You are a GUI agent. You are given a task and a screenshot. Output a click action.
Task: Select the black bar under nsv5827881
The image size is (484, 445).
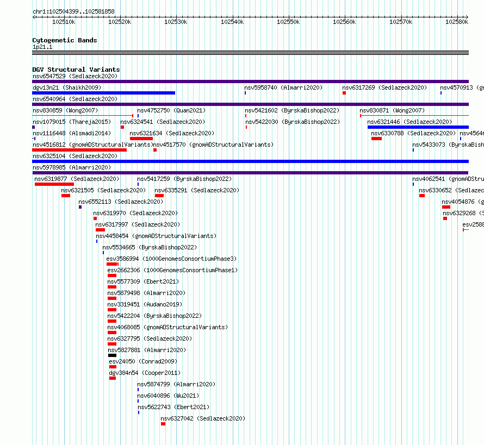(x=113, y=355)
